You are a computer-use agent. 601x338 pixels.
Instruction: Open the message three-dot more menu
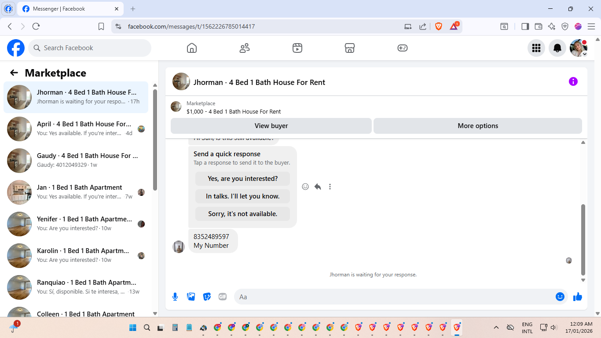tap(330, 187)
